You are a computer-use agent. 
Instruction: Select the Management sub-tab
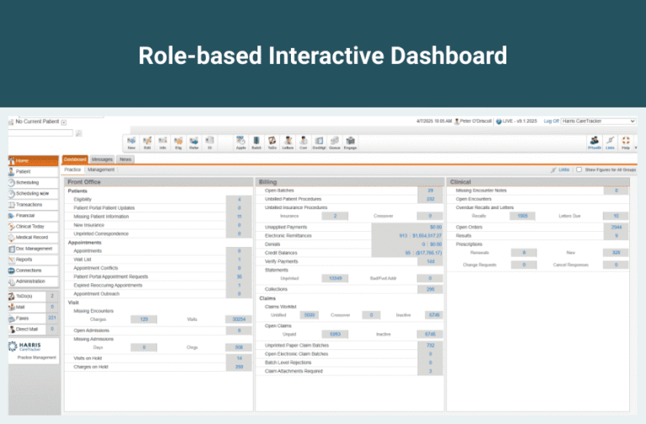pos(101,170)
